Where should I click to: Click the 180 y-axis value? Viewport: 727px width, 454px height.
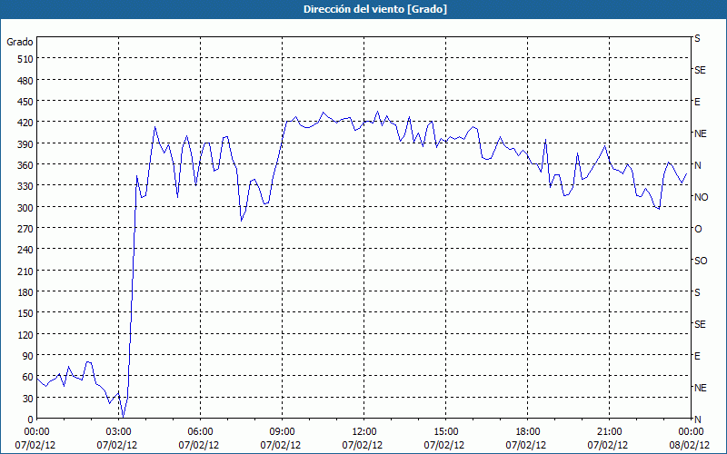click(25, 292)
